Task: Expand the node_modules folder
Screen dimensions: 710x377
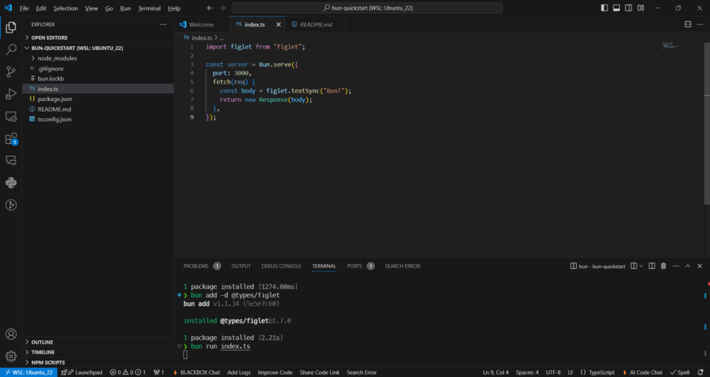Action: click(x=98, y=58)
